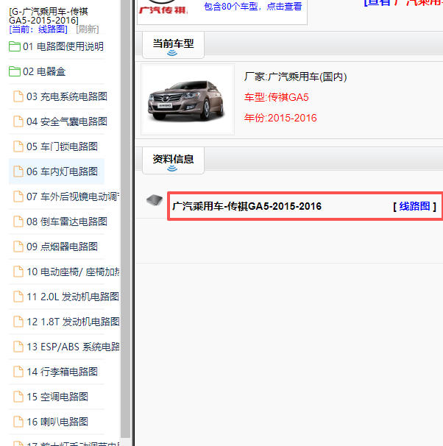Click document icon beside 03 充电系统电路图
Screen dimensions: 443x446
click(18, 96)
